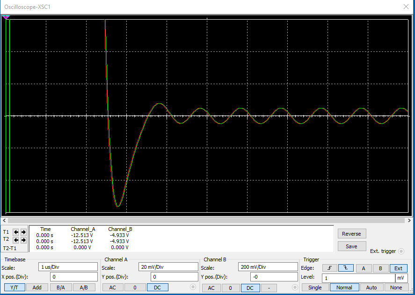Ground Channel A input with the 0 button
The height and width of the screenshot is (295, 415).
135,288
